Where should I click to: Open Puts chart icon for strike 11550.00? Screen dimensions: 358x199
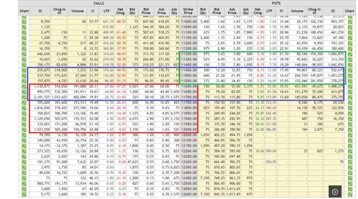(x=350, y=81)
